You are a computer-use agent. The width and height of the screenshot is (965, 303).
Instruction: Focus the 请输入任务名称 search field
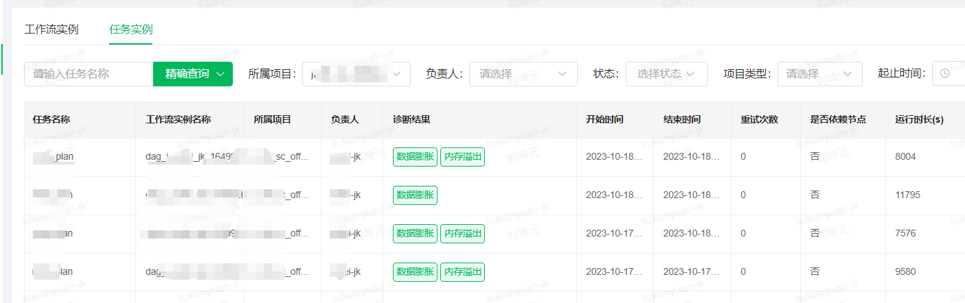pyautogui.click(x=88, y=74)
